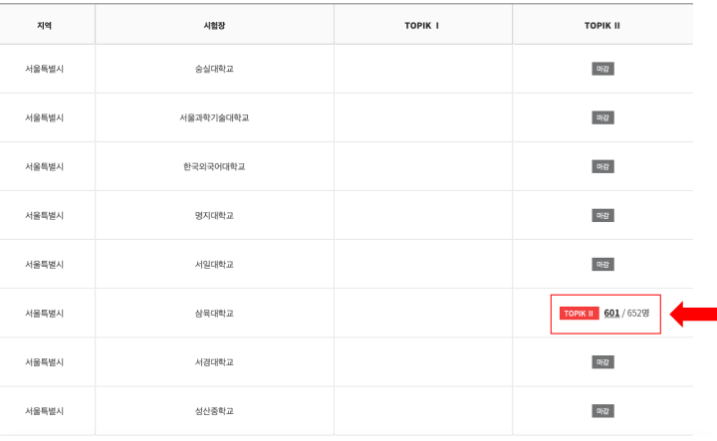Click the TOPIK I column header
This screenshot has height=441, width=717.
point(422,25)
